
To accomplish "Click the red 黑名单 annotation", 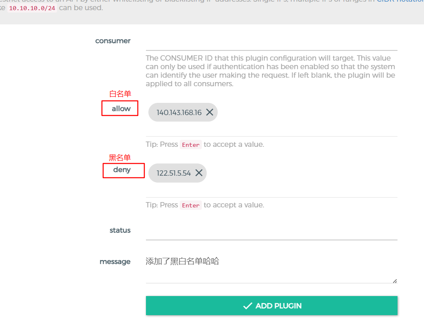I will click(x=120, y=158).
